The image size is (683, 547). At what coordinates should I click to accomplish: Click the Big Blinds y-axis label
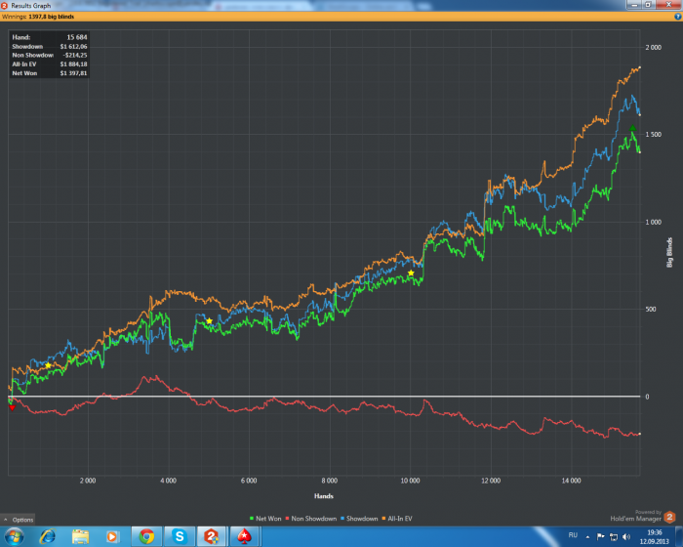pos(670,253)
